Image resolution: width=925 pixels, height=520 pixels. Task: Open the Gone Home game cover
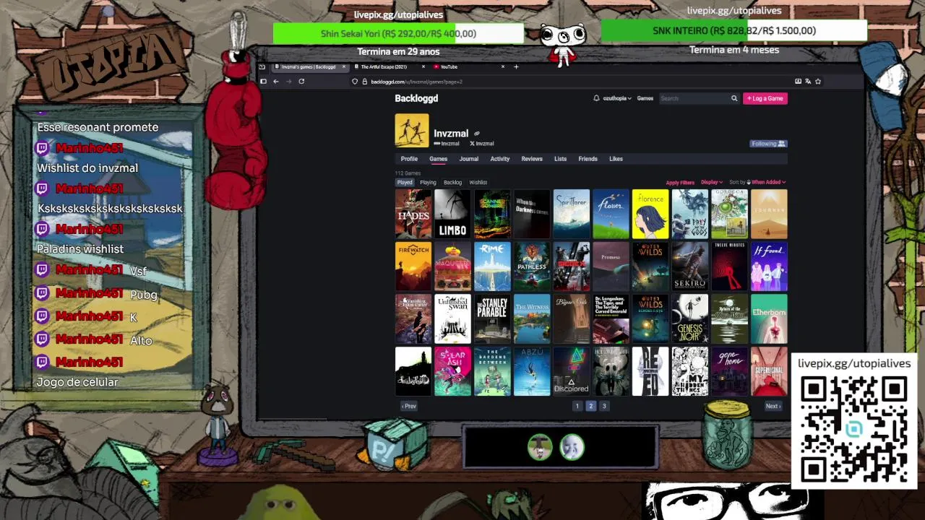[729, 371]
